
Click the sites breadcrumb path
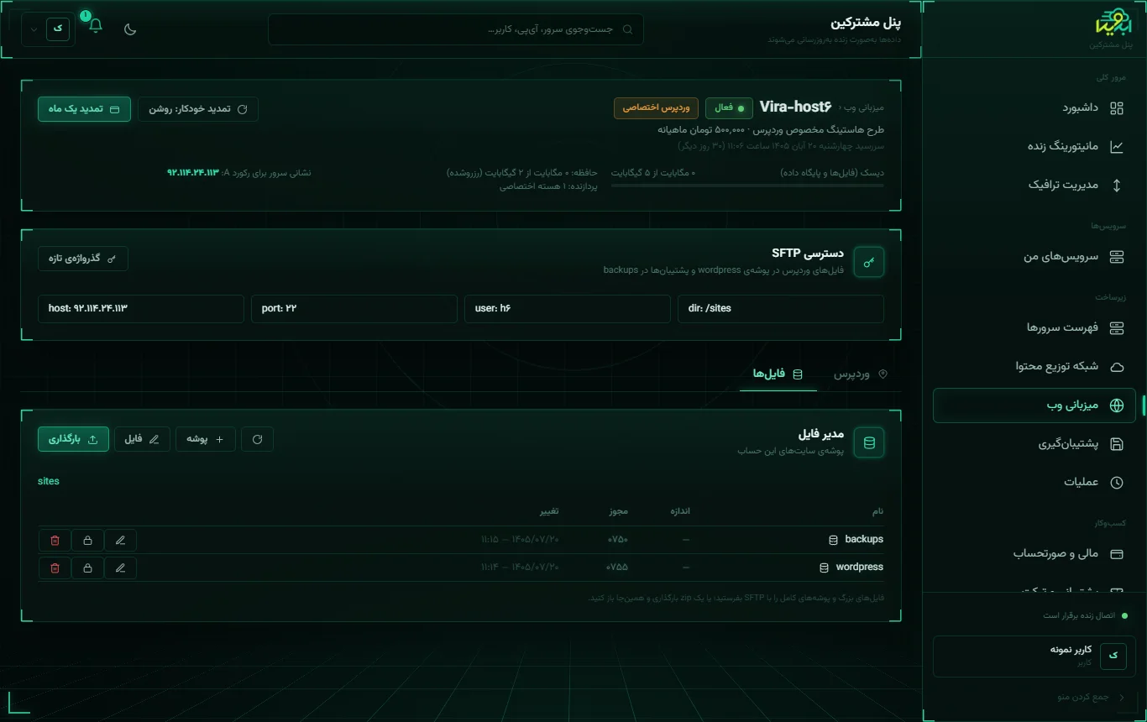[49, 481]
